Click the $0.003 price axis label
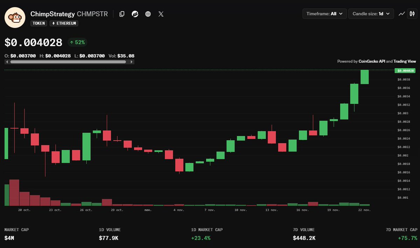 coord(403,113)
